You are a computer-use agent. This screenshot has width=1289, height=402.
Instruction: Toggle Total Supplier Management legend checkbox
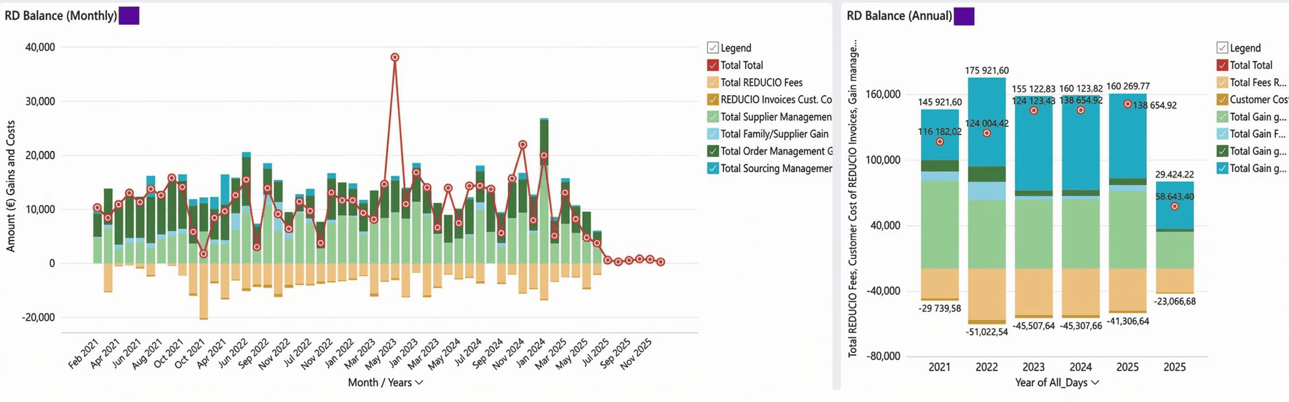pos(713,117)
